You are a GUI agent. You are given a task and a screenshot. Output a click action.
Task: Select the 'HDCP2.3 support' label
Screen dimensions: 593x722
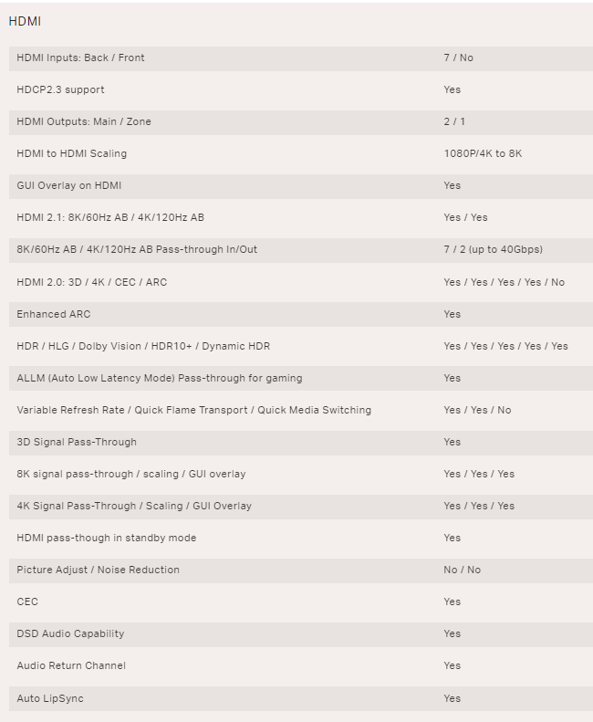pyautogui.click(x=60, y=89)
